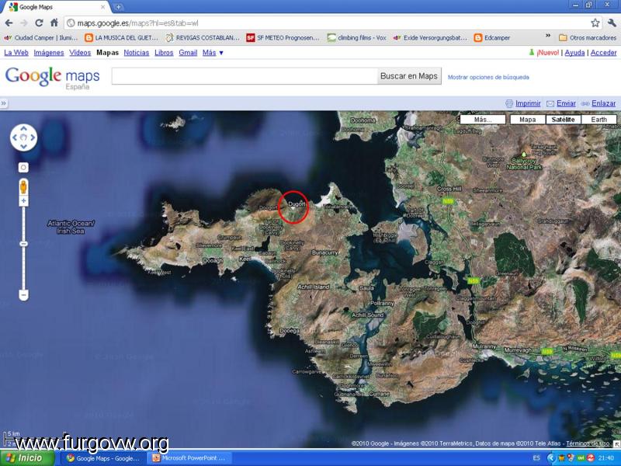
Task: Click the browser back arrow
Action: [x=9, y=23]
